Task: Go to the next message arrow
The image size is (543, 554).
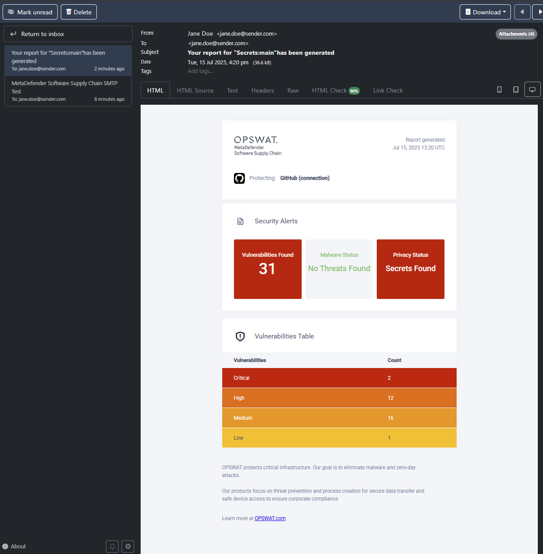Action: coord(538,12)
